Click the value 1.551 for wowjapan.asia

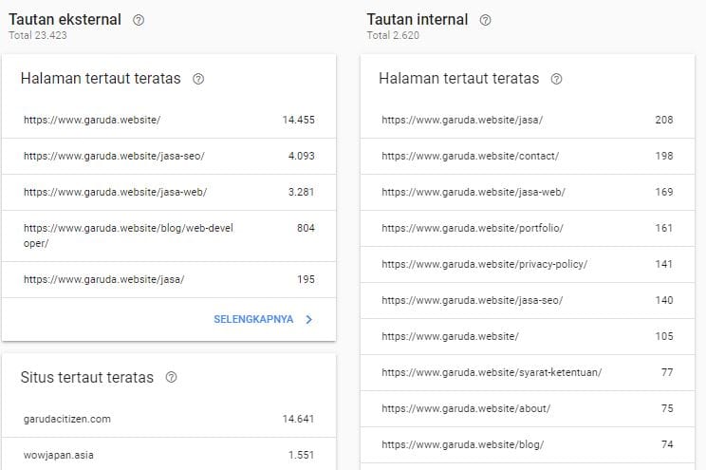(301, 455)
